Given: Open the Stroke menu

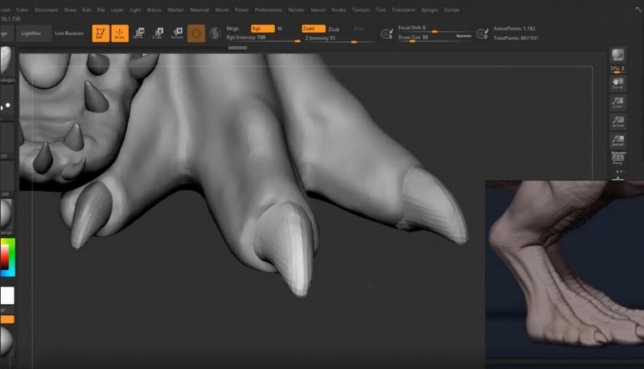Looking at the screenshot, I should [x=339, y=9].
